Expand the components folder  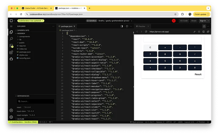(24, 37)
